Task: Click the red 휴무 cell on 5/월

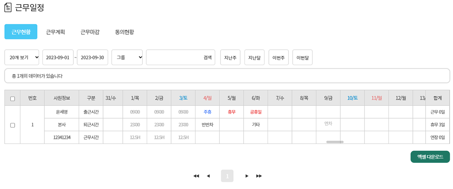Action: pos(231,112)
